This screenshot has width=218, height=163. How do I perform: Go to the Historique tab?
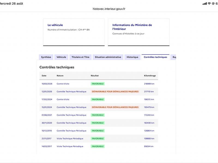pyautogui.click(x=132, y=57)
